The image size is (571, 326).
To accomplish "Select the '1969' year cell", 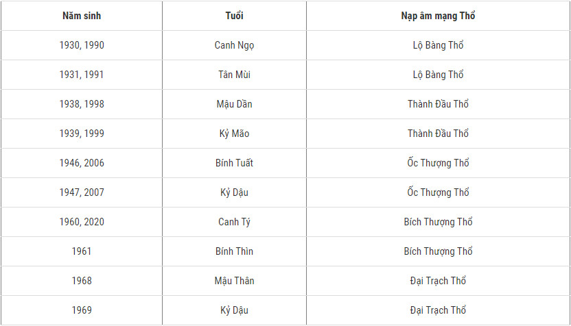I will point(82,310).
